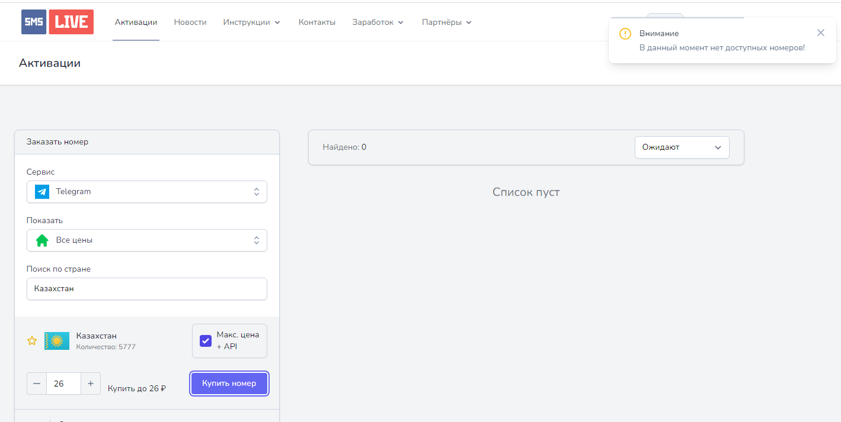Click the green house icon near Все цены

pyautogui.click(x=41, y=240)
